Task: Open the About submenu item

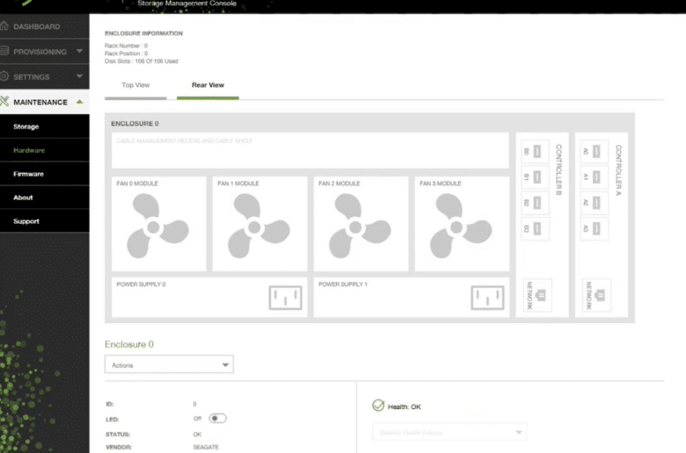Action: 45,198
